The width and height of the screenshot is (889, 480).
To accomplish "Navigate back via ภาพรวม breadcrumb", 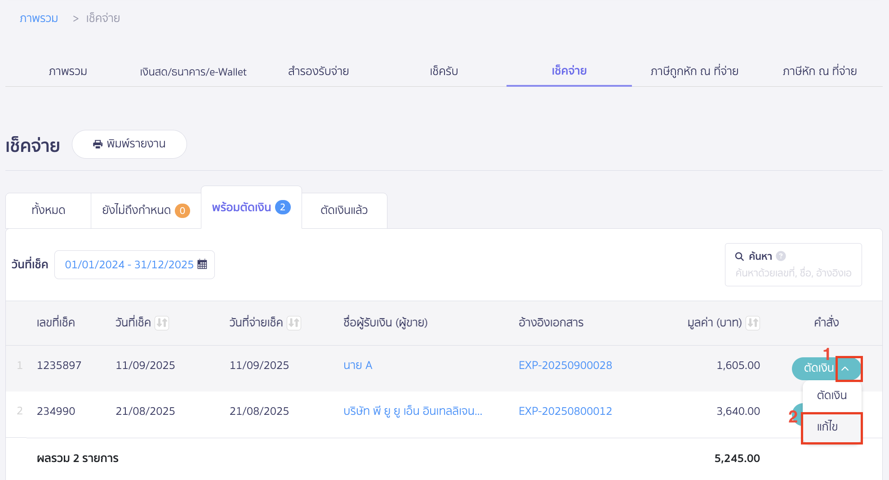I will [x=38, y=18].
